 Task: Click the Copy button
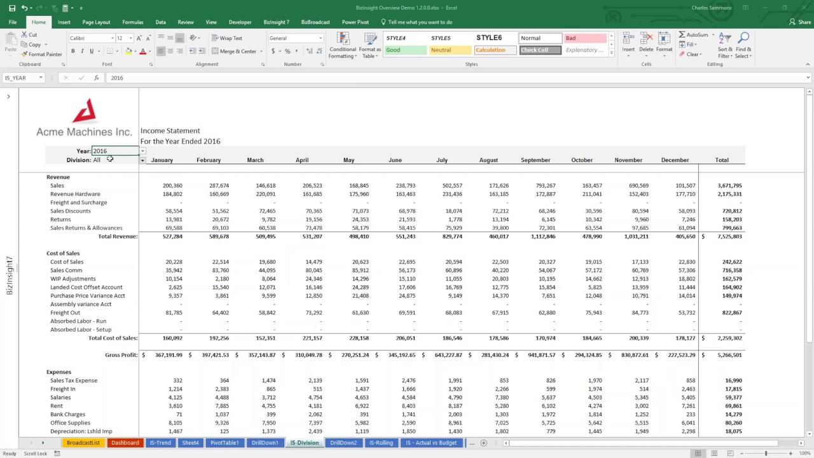(x=31, y=45)
